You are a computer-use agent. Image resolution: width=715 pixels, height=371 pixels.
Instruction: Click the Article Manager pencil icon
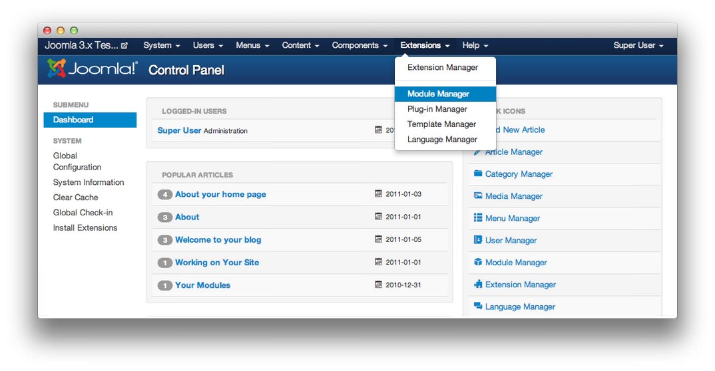[477, 152]
